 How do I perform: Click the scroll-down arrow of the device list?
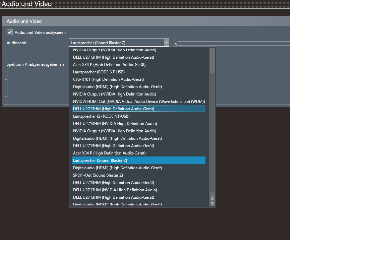pos(212,203)
